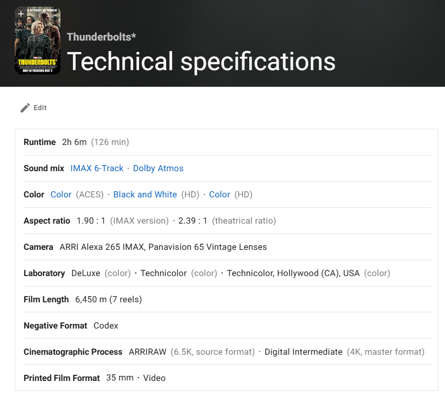
Task: Open the Black and White link
Action: coord(145,195)
